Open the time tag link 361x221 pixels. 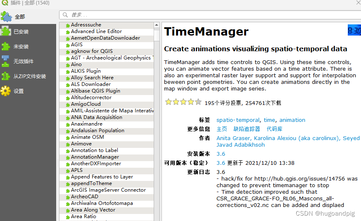pyautogui.click(x=269, y=120)
